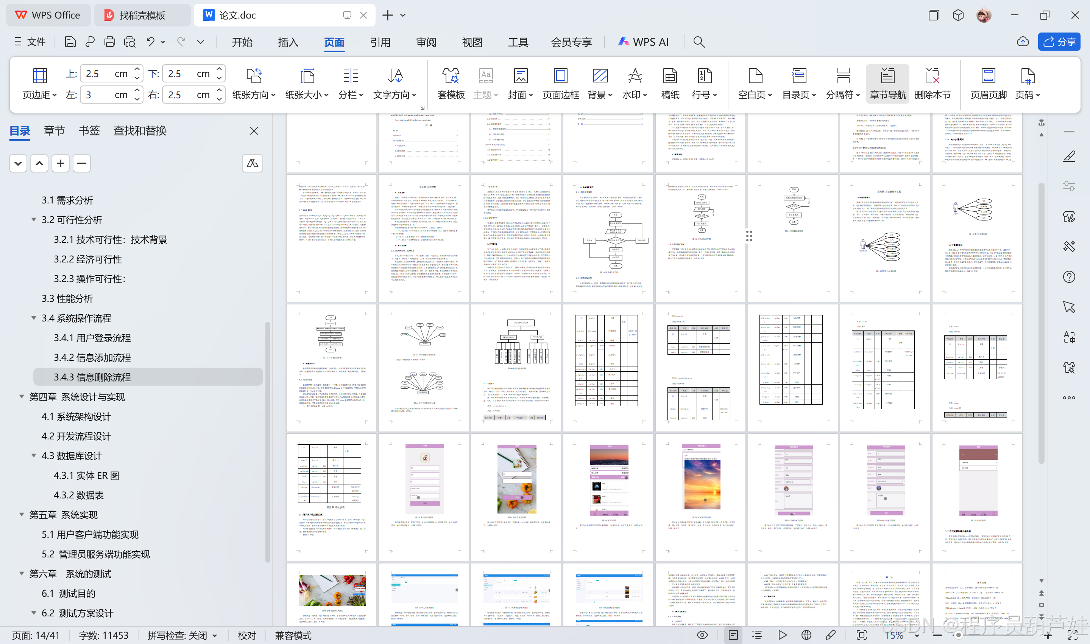Collapse the 3.2 可行性分析 tree node

pyautogui.click(x=33, y=220)
